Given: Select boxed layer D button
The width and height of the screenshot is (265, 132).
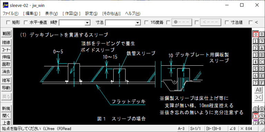Looking at the screenshot, I should (x=262, y=69).
